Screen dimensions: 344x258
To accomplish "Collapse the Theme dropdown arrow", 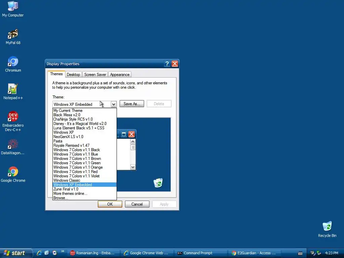I will [114, 104].
